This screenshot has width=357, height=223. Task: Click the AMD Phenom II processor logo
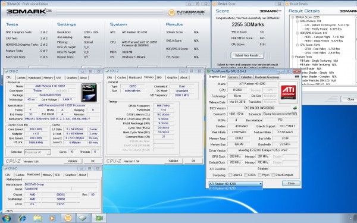[x=89, y=93]
